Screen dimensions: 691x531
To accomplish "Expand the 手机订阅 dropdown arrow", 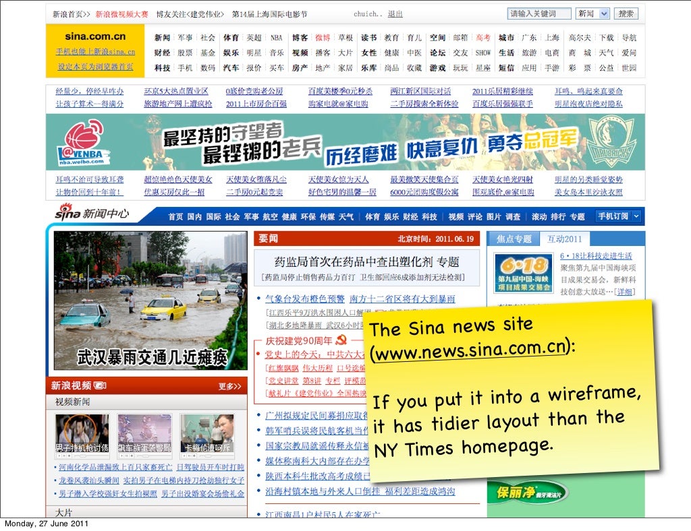I will click(x=636, y=216).
